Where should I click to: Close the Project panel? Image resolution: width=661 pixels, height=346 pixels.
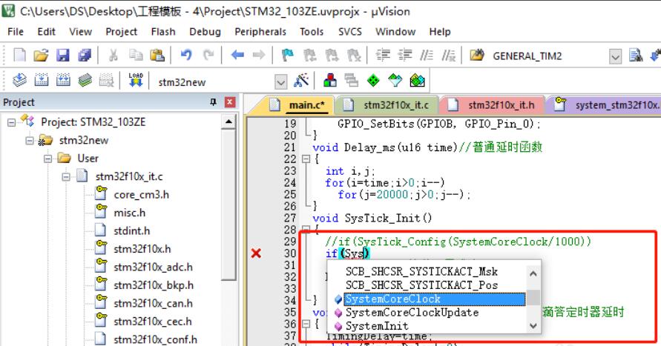point(229,102)
